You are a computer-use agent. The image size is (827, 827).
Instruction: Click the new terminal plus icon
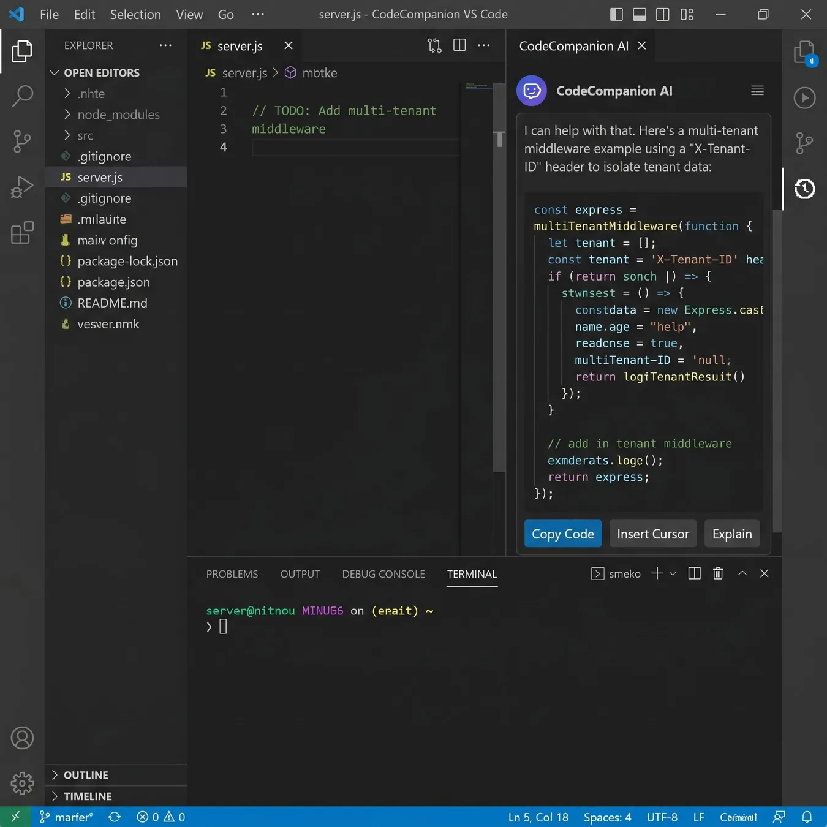pos(657,573)
